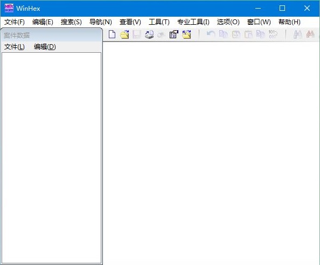Open the Properties icon in toolbar
This screenshot has height=265, width=320.
pos(174,34)
